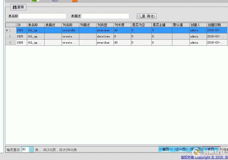228x160 pixels.
Task: Click the blue toolbar icon at the top
Action: [55, 1]
